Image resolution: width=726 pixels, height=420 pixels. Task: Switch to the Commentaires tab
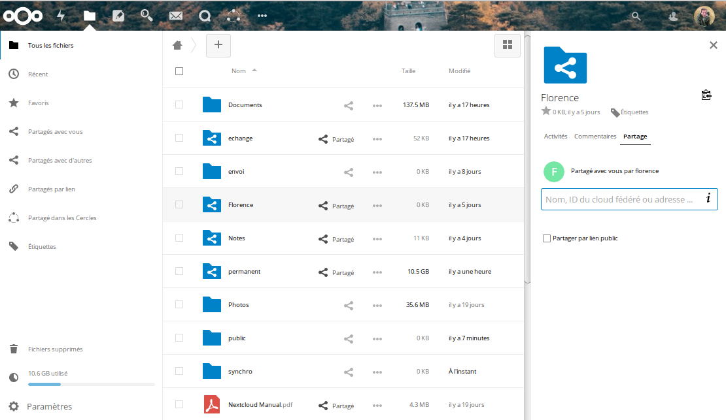click(595, 137)
